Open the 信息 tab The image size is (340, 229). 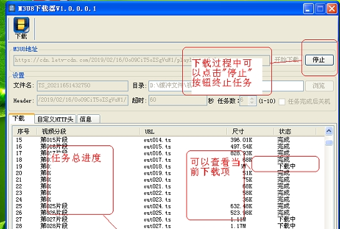click(x=88, y=119)
